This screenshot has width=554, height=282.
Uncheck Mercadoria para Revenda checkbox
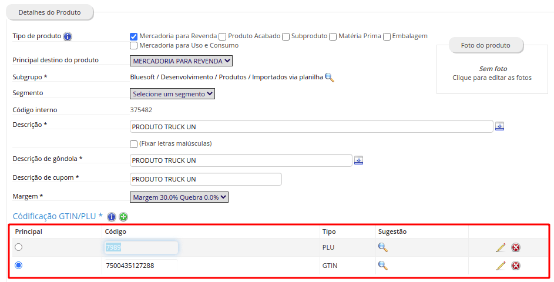[133, 36]
